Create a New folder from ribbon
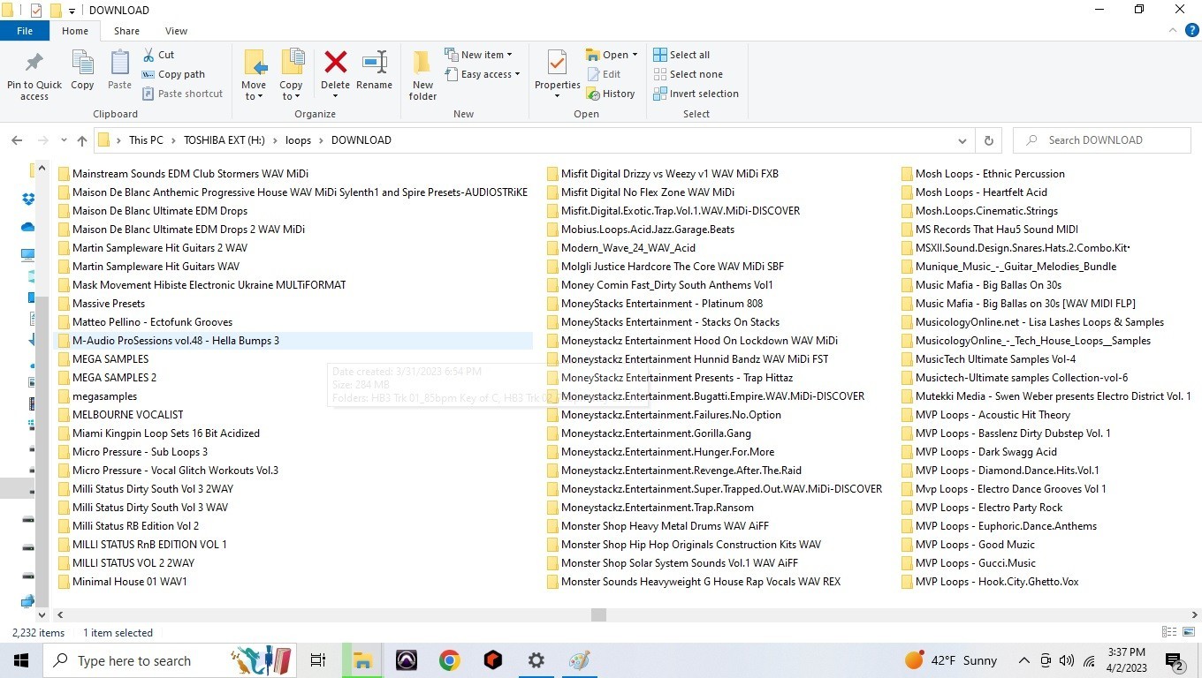The width and height of the screenshot is (1202, 678). coord(422,75)
